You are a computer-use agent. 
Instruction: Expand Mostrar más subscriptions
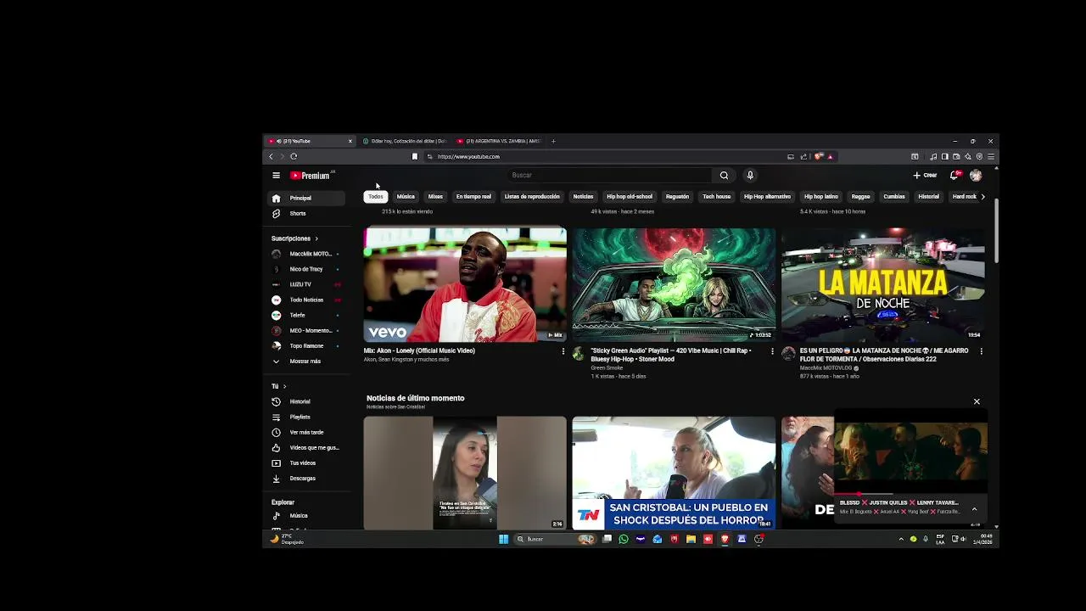point(305,361)
